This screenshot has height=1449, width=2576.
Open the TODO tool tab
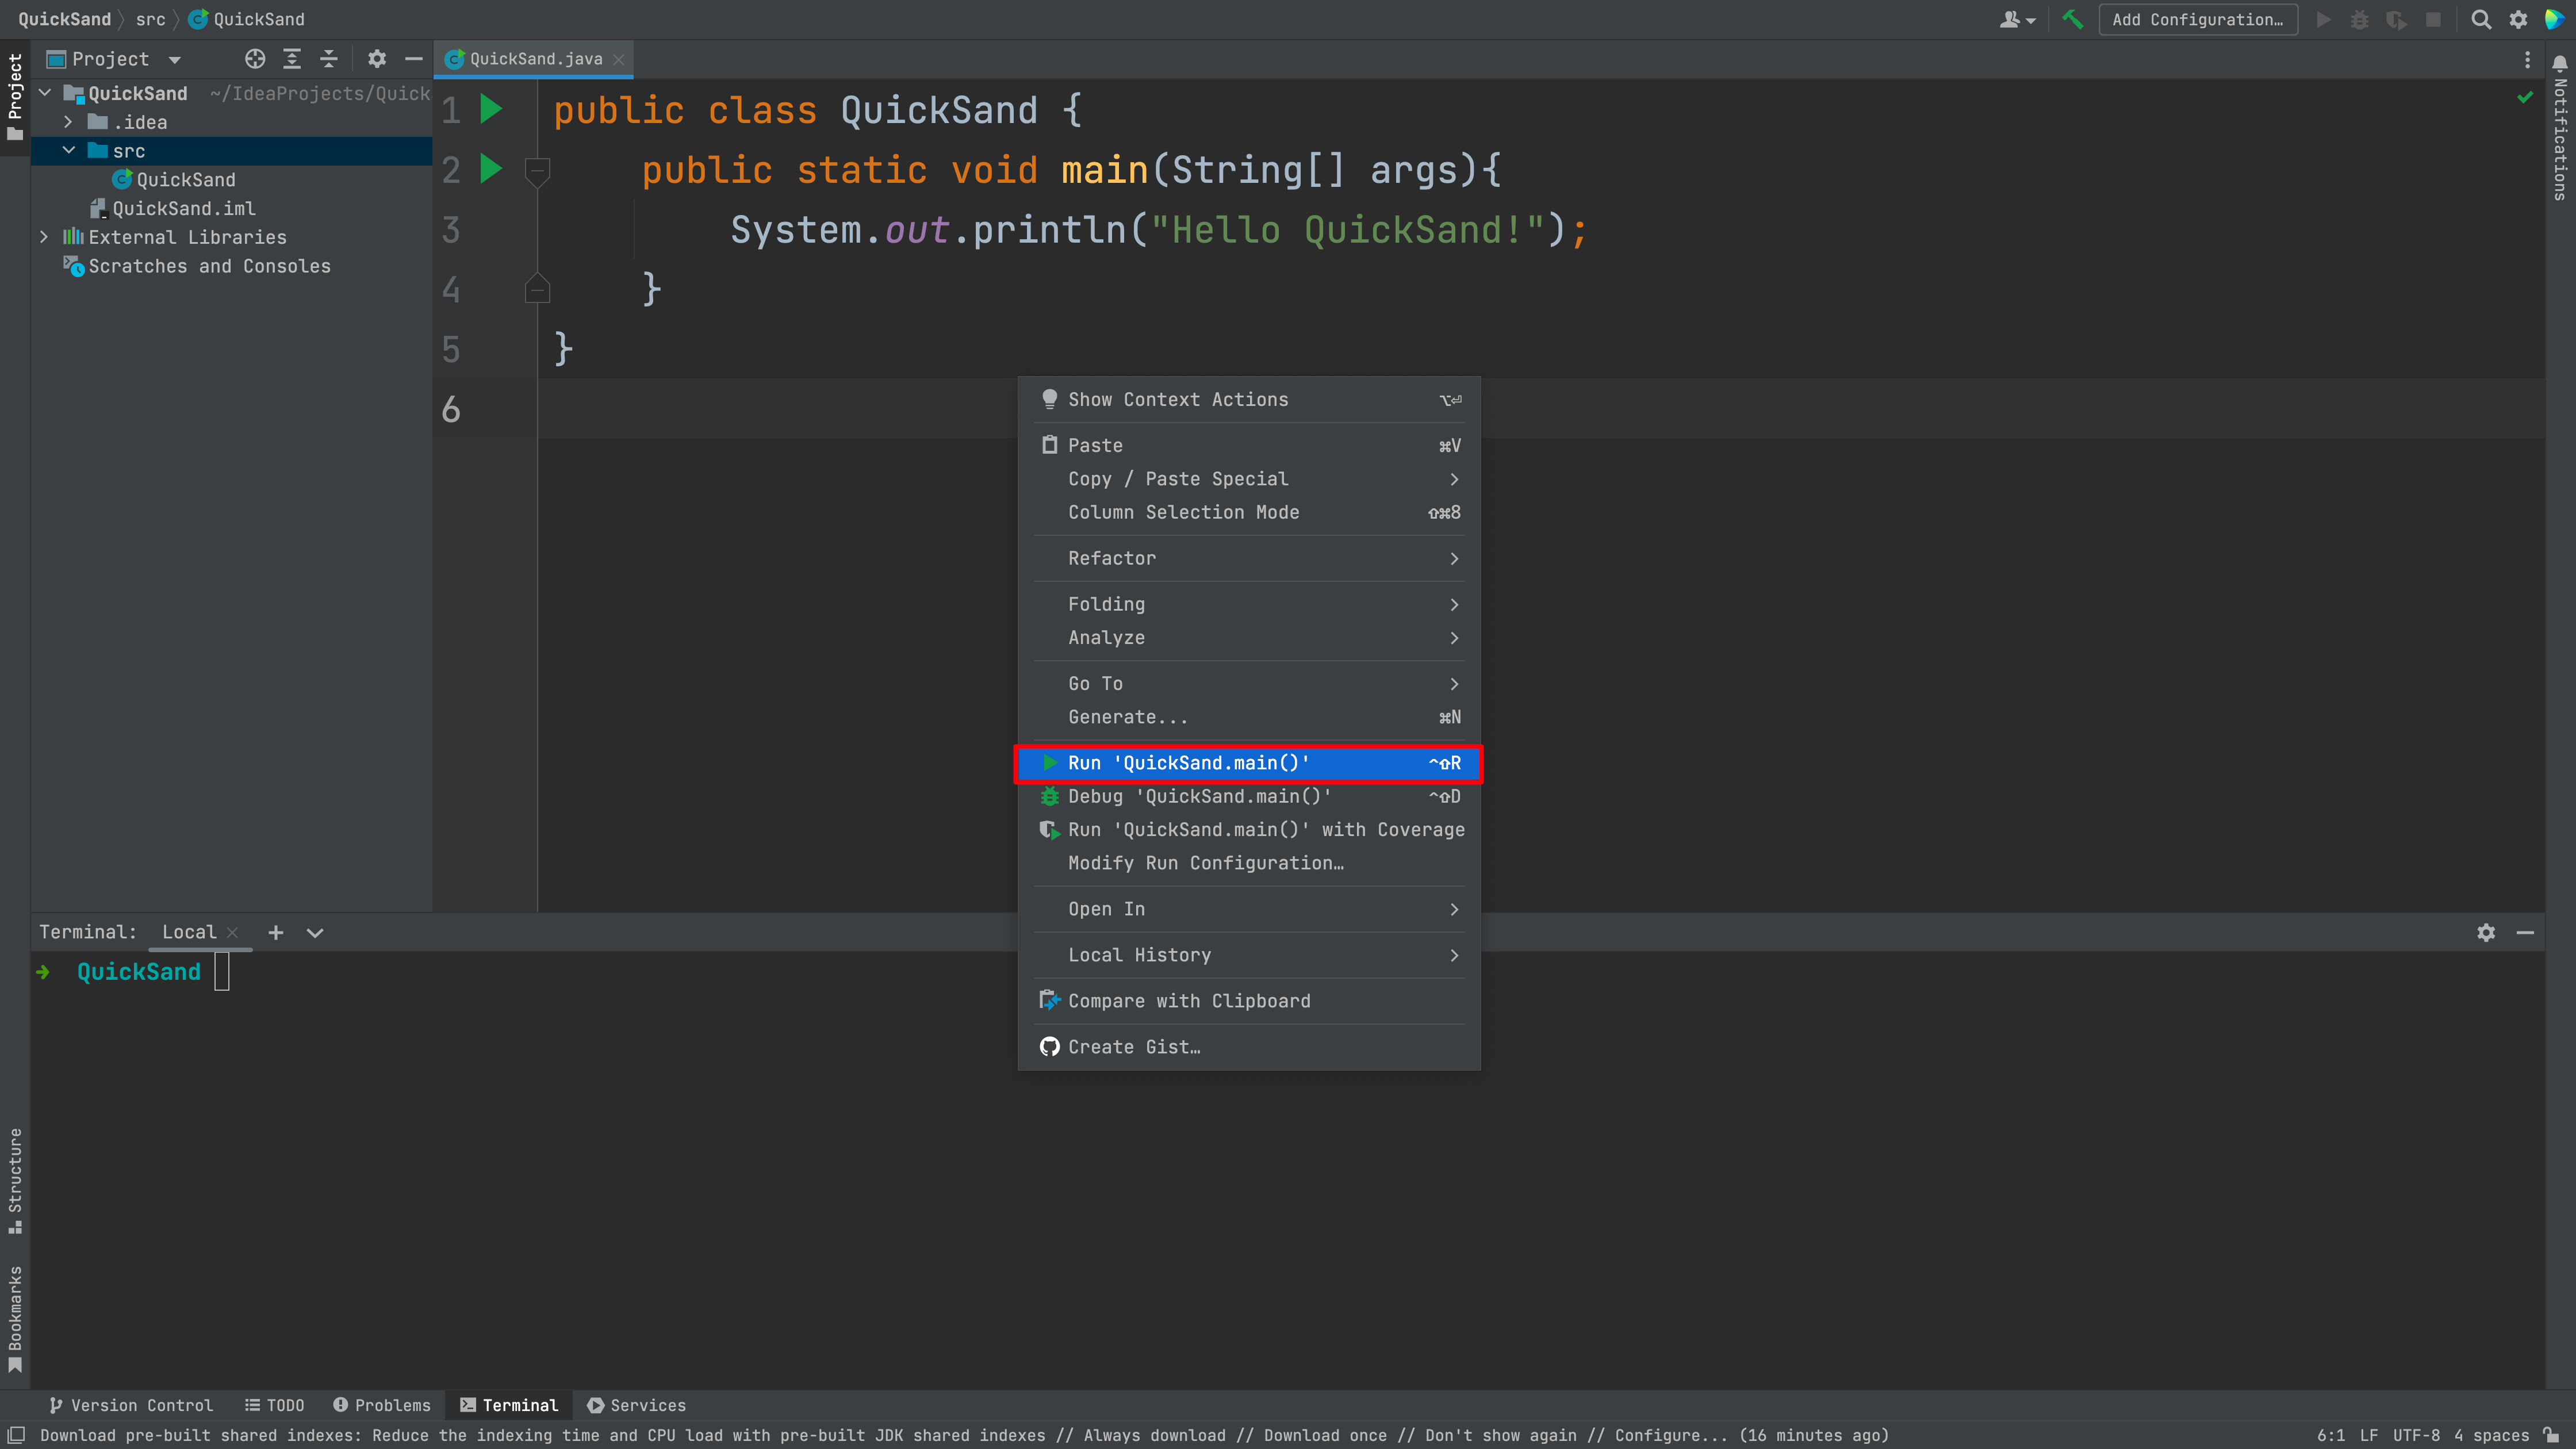(275, 1405)
